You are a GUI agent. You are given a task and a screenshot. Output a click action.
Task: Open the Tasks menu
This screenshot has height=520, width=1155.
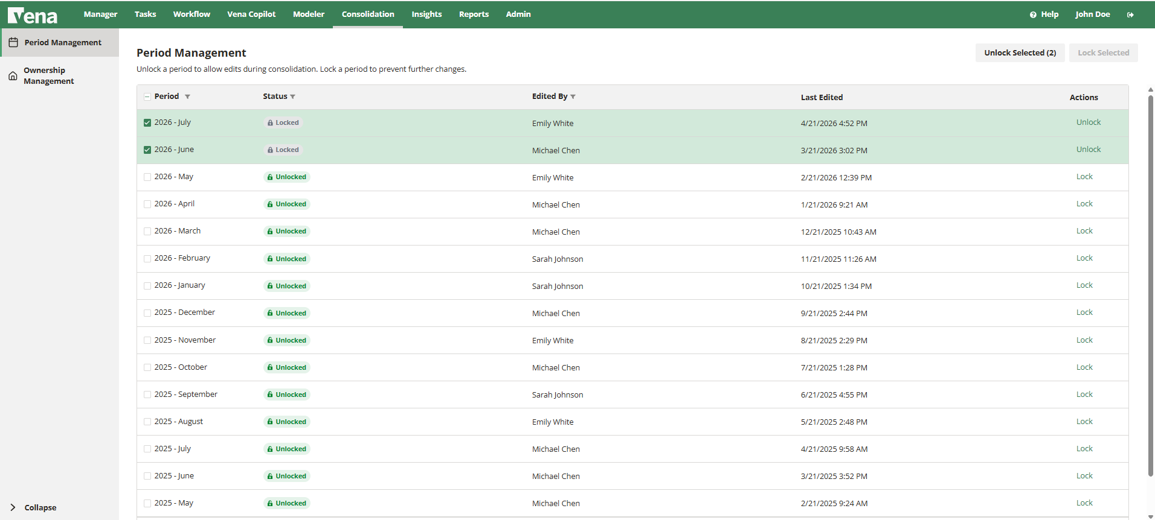coord(145,14)
